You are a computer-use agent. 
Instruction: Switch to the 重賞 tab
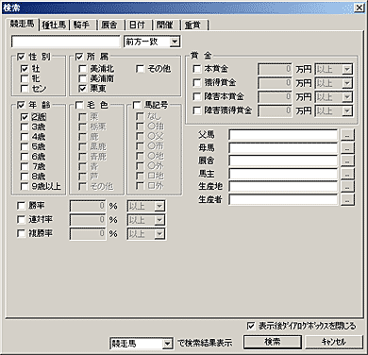tap(192, 25)
